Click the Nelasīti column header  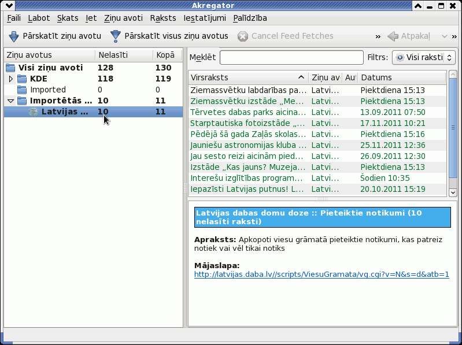point(124,55)
